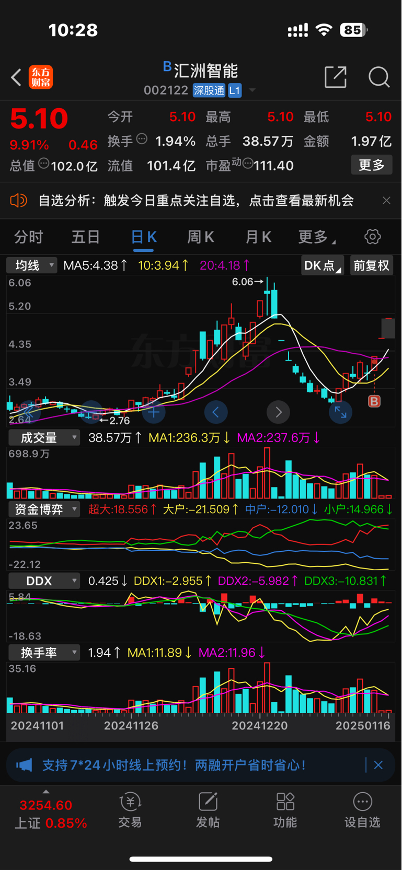Tap the 上证 3254.60 index
The height and width of the screenshot is (870, 402).
coord(50,814)
